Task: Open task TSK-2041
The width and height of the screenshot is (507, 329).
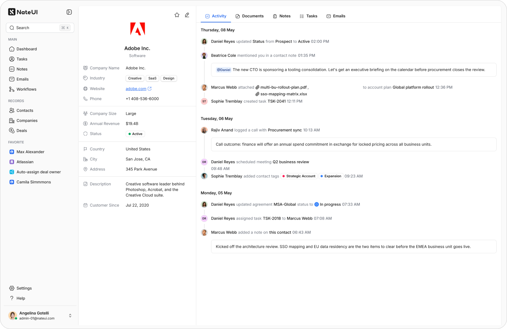Action: tap(277, 101)
